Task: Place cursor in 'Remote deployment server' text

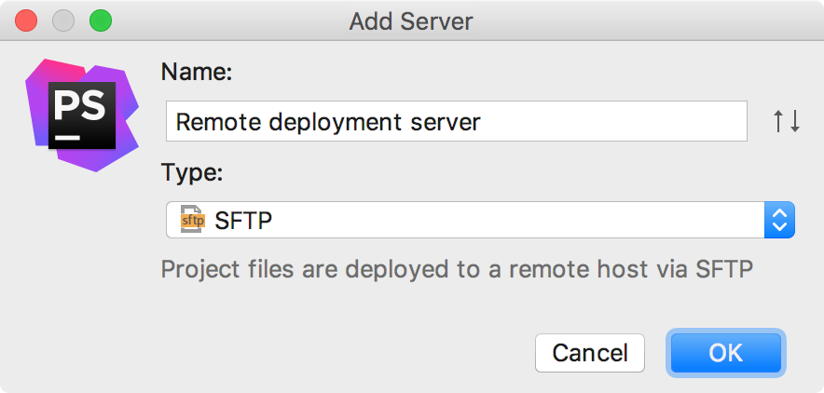Action: [328, 122]
